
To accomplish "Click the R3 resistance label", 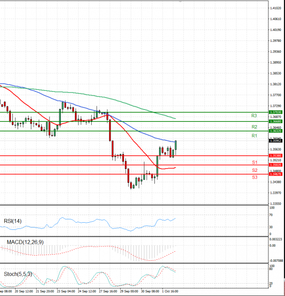I will 254,116.
